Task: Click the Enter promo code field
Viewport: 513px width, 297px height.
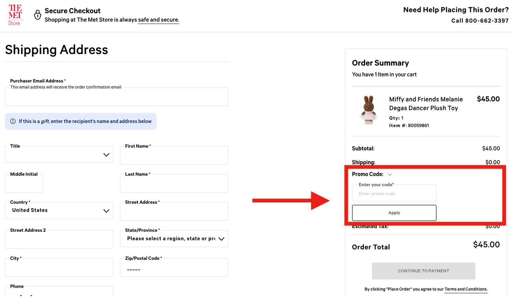Action: tap(394, 194)
